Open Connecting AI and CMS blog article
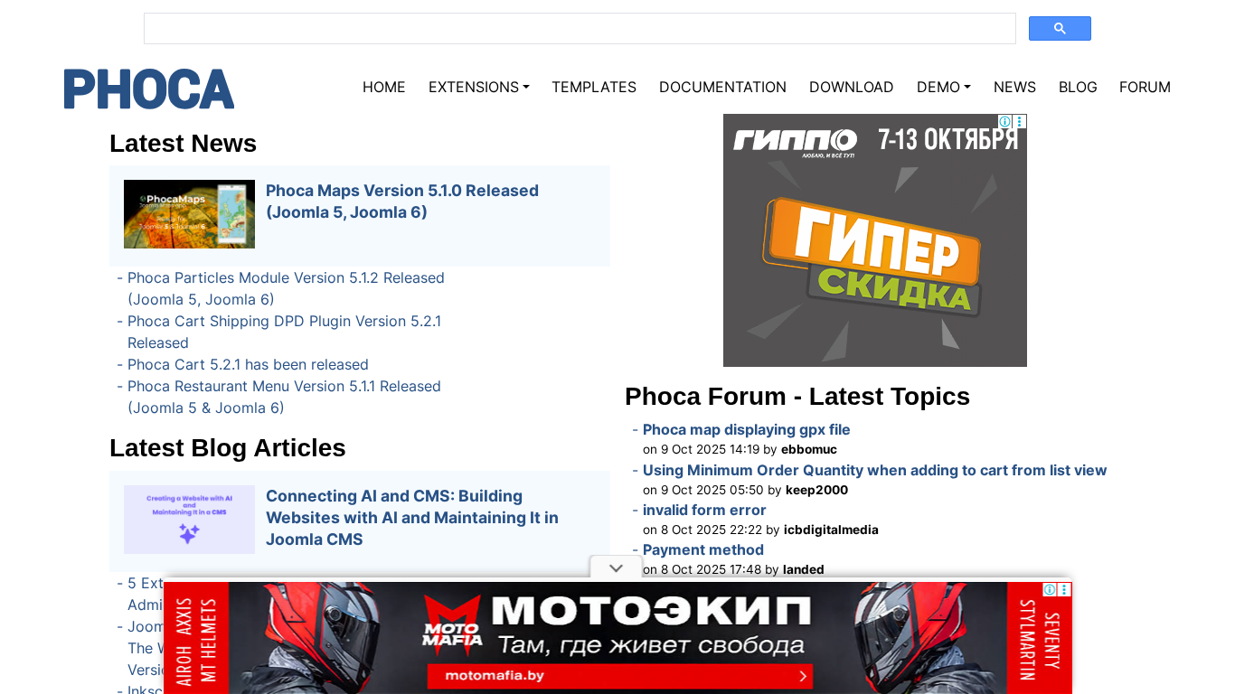This screenshot has height=694, width=1235. coord(412,518)
